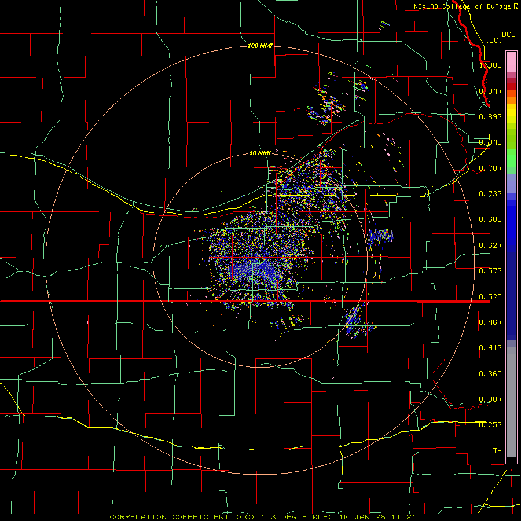The image size is (521, 521).
Task: Click the 0.840 scale value
Action: click(x=490, y=142)
